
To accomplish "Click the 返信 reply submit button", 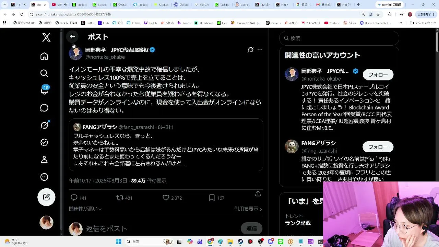I will click(252, 228).
